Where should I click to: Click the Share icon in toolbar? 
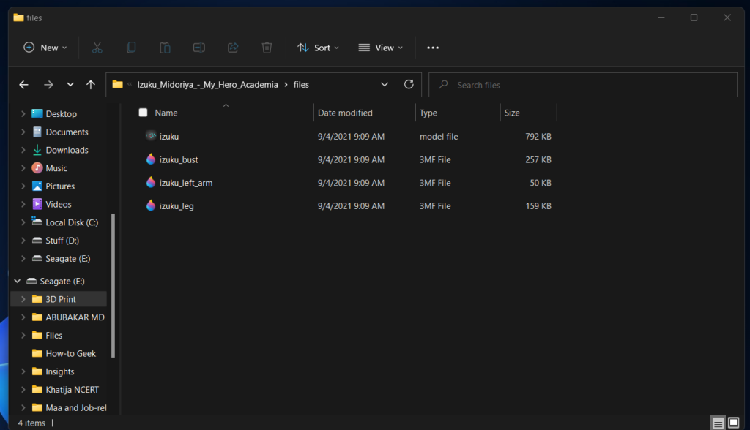coord(233,48)
